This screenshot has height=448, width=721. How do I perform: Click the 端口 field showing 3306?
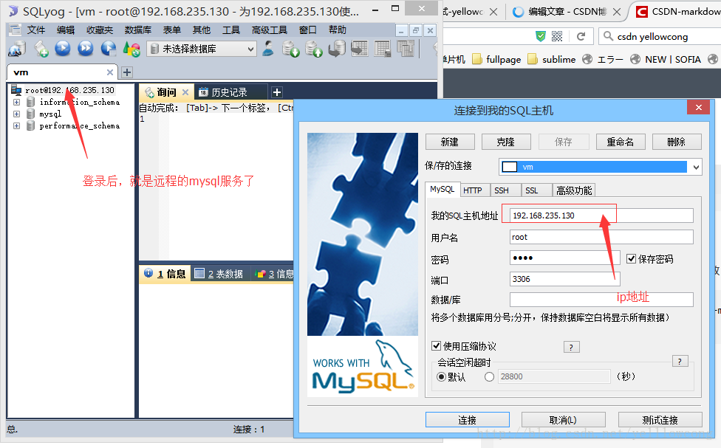(x=564, y=279)
